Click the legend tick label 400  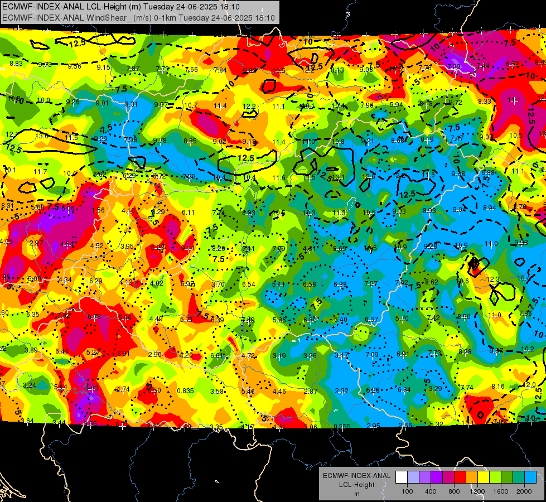[431, 491]
